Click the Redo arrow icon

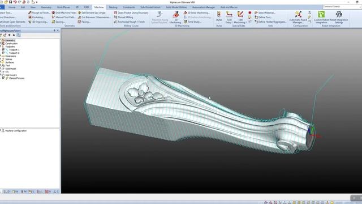click(x=19, y=2)
